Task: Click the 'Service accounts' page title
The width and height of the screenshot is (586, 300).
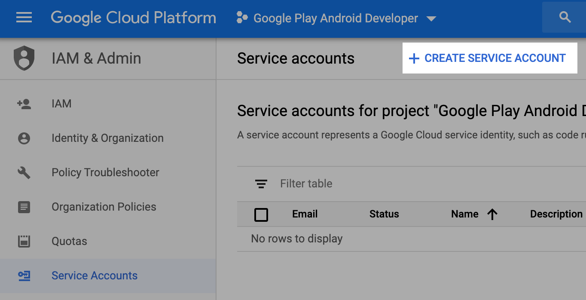Action: [296, 58]
